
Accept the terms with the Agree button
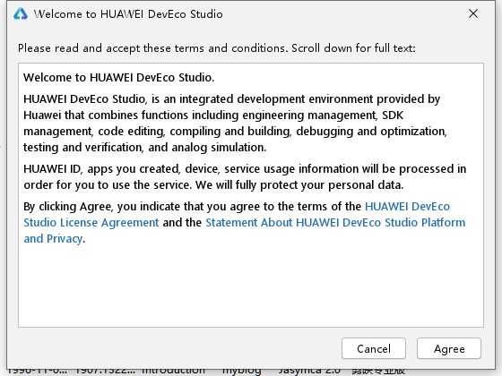(x=449, y=348)
